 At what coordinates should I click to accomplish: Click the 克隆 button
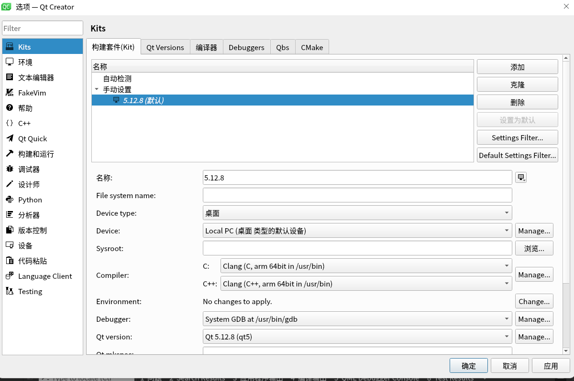click(x=518, y=85)
